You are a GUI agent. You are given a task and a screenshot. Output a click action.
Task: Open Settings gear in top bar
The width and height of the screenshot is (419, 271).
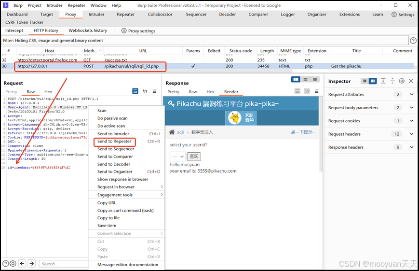click(x=403, y=14)
